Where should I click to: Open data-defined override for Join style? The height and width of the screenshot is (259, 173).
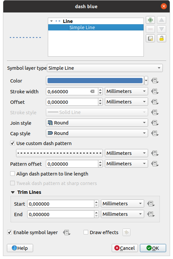[x=155, y=123]
